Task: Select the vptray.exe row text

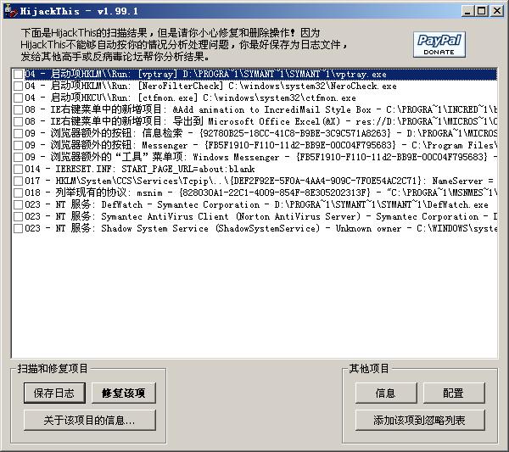Action: (206, 74)
